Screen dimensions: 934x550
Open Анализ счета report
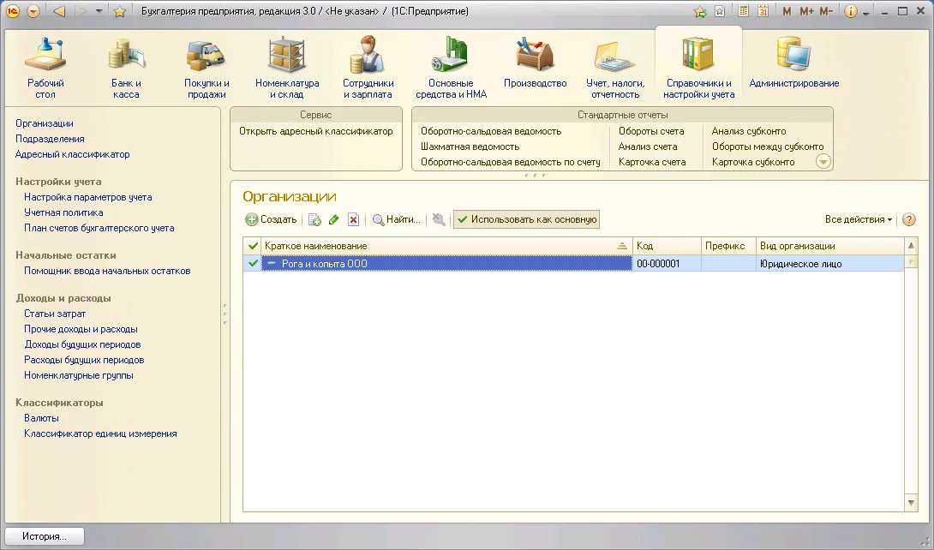[648, 146]
